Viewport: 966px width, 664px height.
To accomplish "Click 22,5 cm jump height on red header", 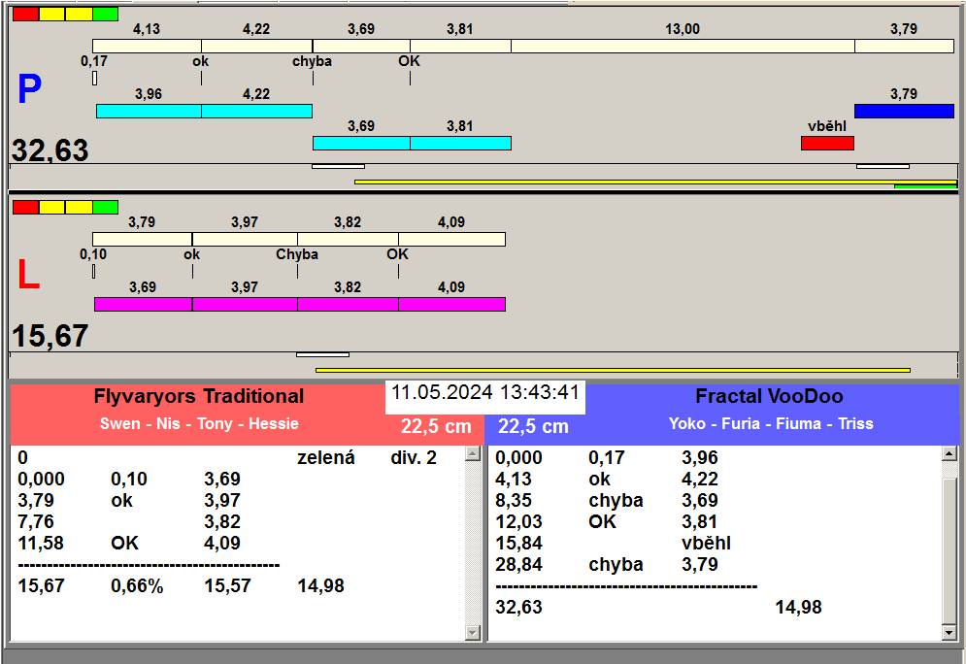I will [x=436, y=426].
